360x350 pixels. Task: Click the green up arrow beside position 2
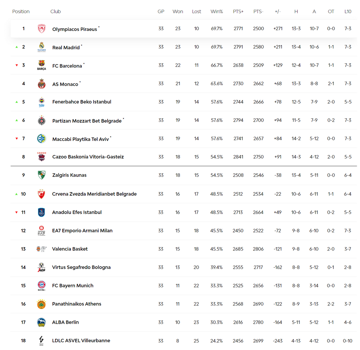point(17,47)
